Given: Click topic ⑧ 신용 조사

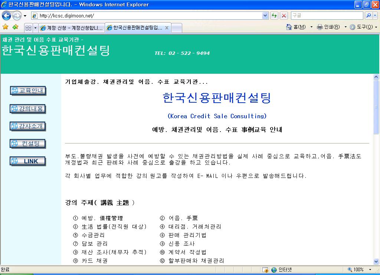Looking at the screenshot, I should point(177,243).
